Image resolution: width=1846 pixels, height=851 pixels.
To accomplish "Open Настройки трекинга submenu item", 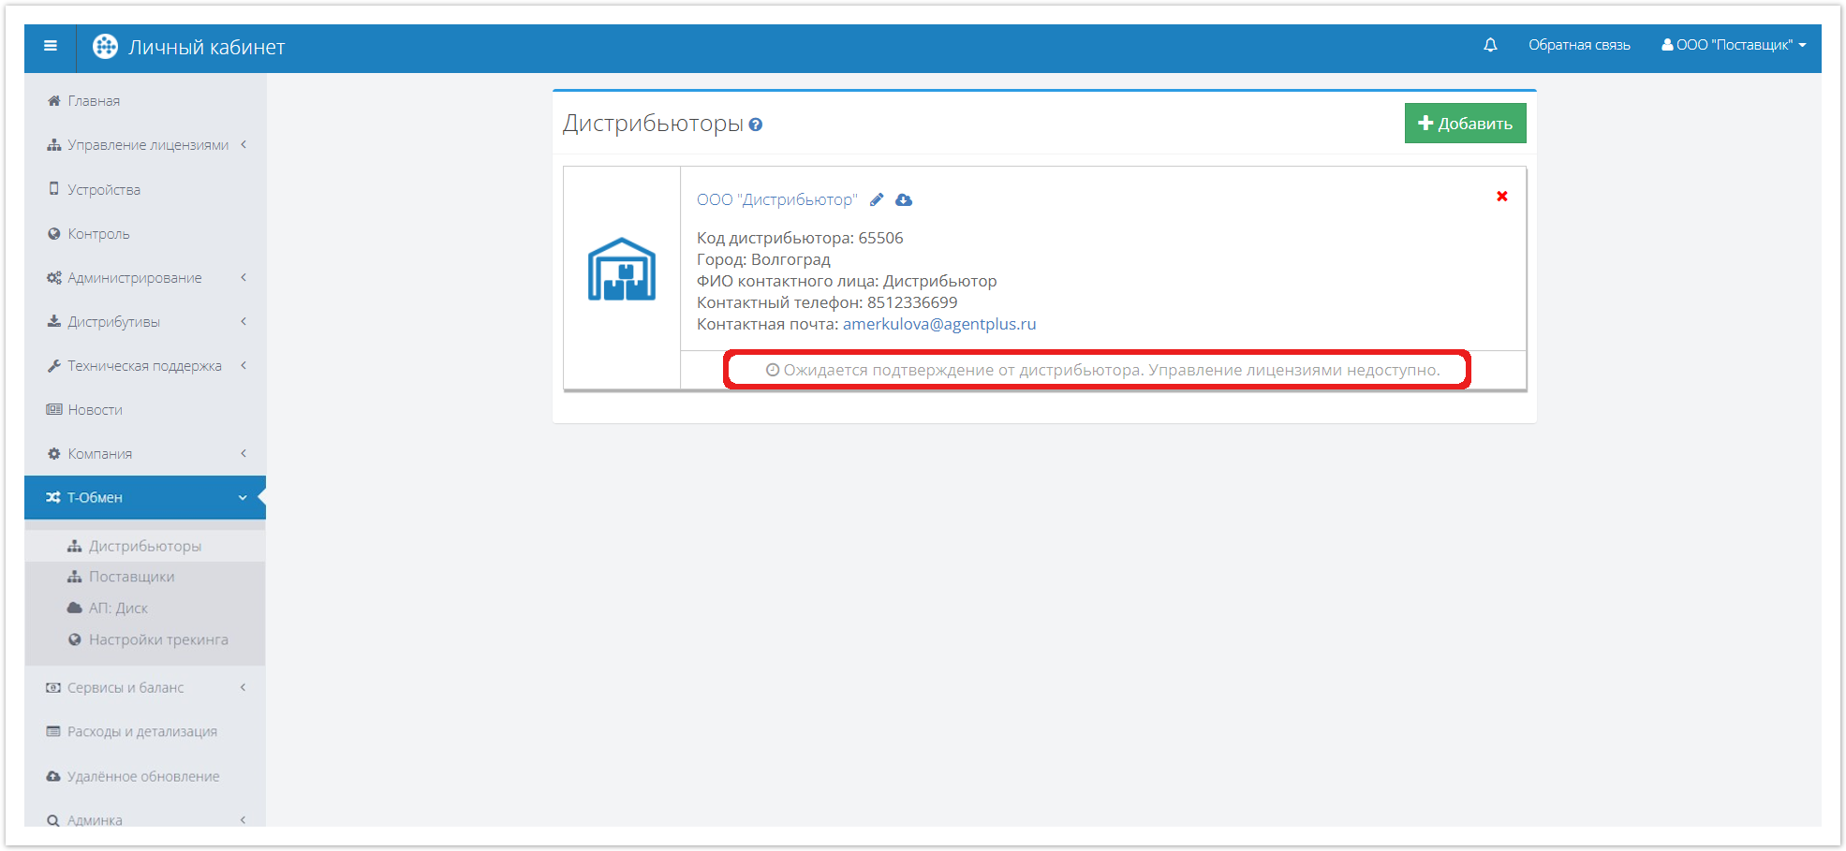I will click(157, 639).
